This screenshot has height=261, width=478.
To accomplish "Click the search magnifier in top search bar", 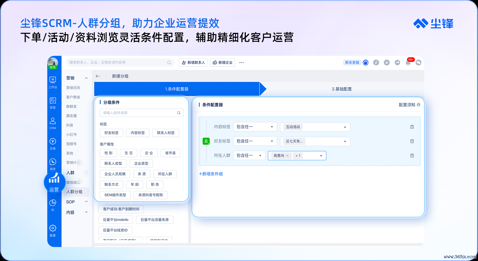I will click(169, 63).
